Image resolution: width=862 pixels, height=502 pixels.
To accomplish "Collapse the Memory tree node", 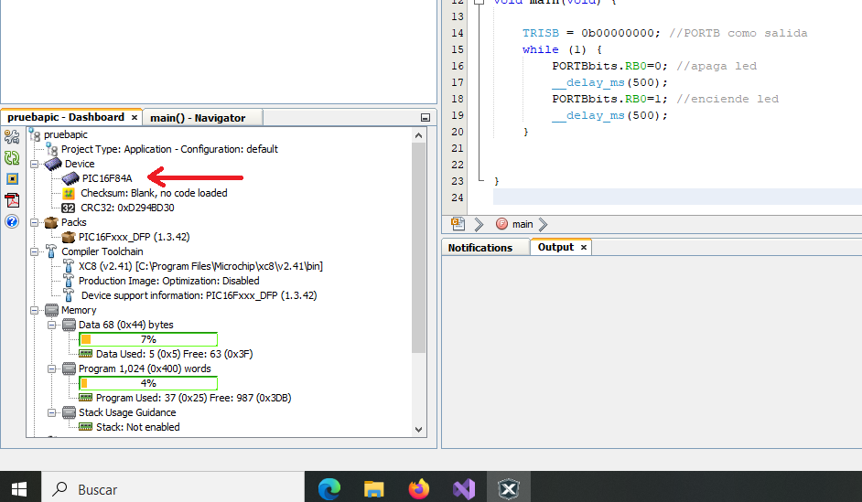I will 34,310.
